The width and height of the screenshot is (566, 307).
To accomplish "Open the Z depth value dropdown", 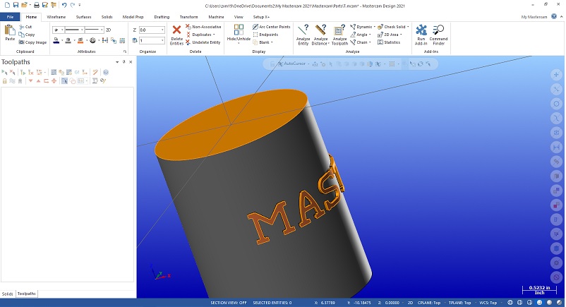I will 162,30.
